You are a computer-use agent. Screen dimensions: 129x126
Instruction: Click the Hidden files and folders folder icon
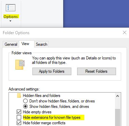19,96
